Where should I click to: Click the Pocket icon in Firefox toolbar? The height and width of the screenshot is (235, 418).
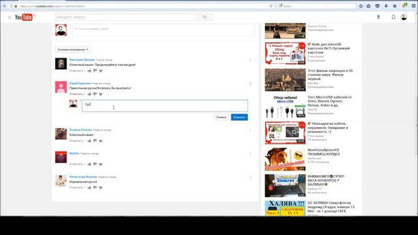click(x=378, y=6)
